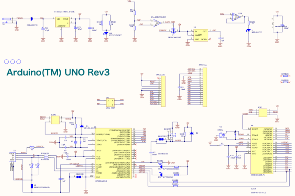
Task: Click the U2 regulator block
Action: click(201, 33)
